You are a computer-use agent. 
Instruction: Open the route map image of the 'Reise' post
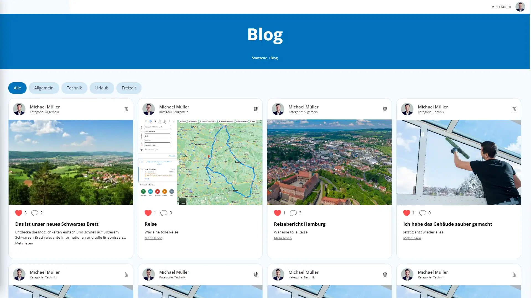(x=200, y=163)
